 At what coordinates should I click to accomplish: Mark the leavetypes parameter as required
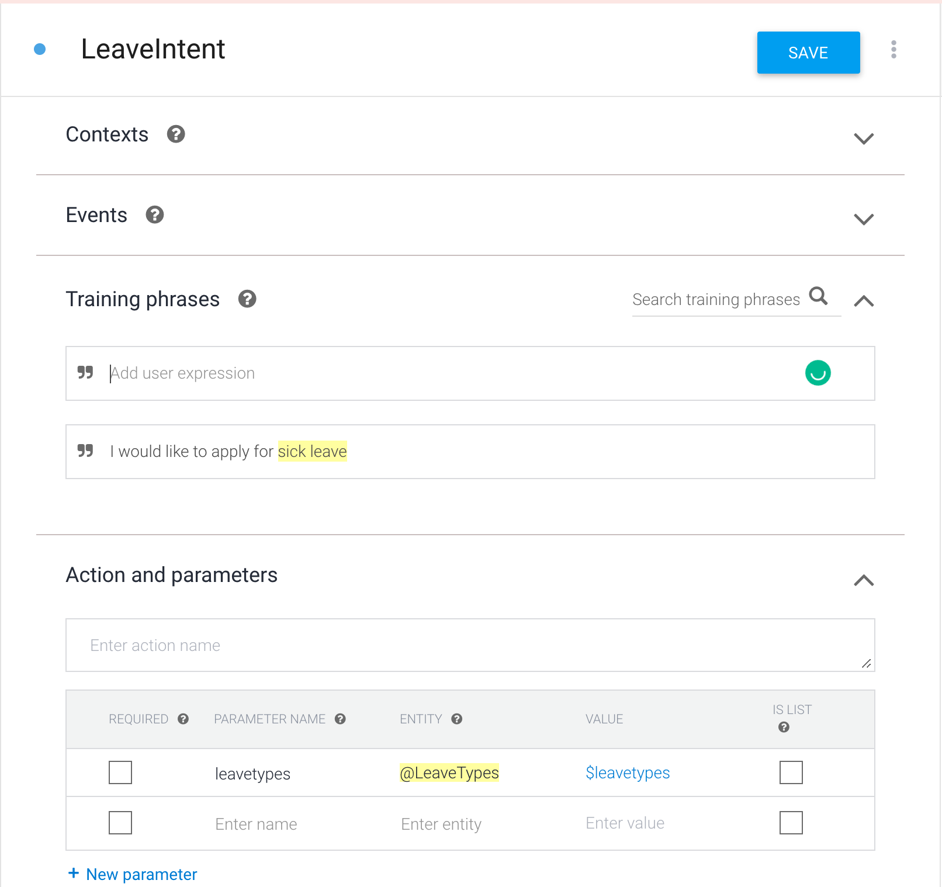(x=120, y=772)
